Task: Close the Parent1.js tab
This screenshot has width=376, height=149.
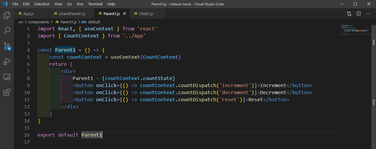Action: click(125, 14)
